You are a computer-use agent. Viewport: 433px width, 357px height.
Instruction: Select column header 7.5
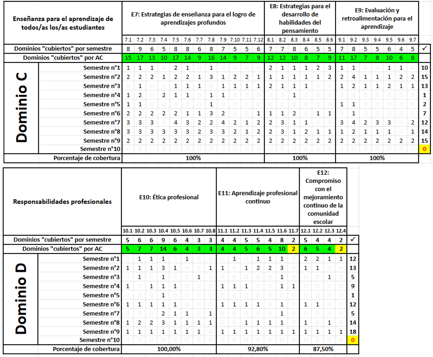[x=175, y=40]
